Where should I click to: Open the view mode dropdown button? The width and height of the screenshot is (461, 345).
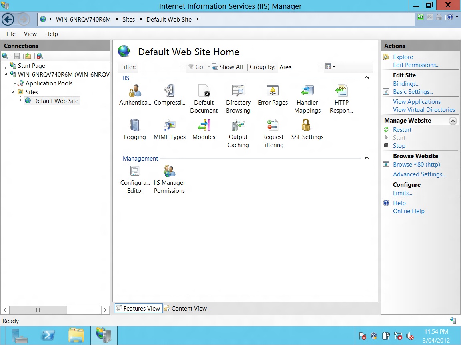(x=330, y=67)
